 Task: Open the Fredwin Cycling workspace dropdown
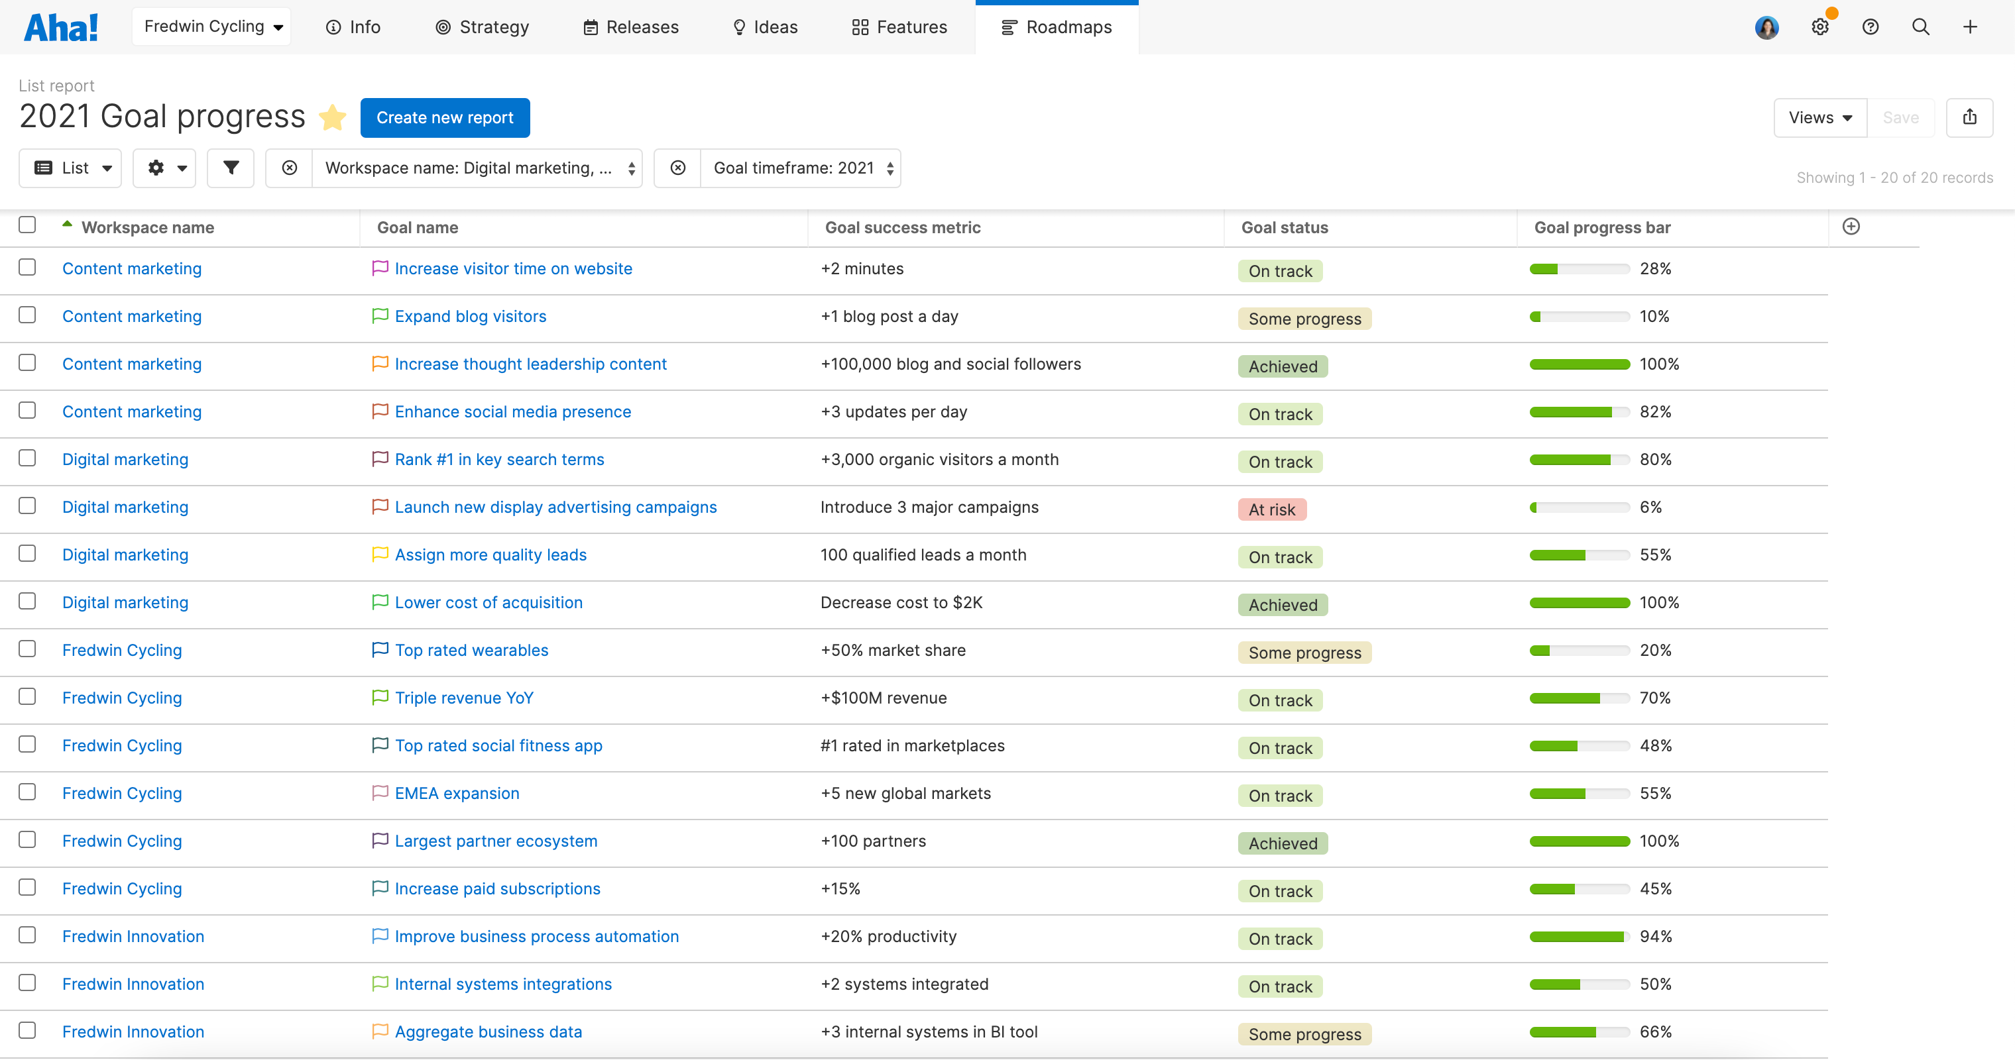[211, 26]
